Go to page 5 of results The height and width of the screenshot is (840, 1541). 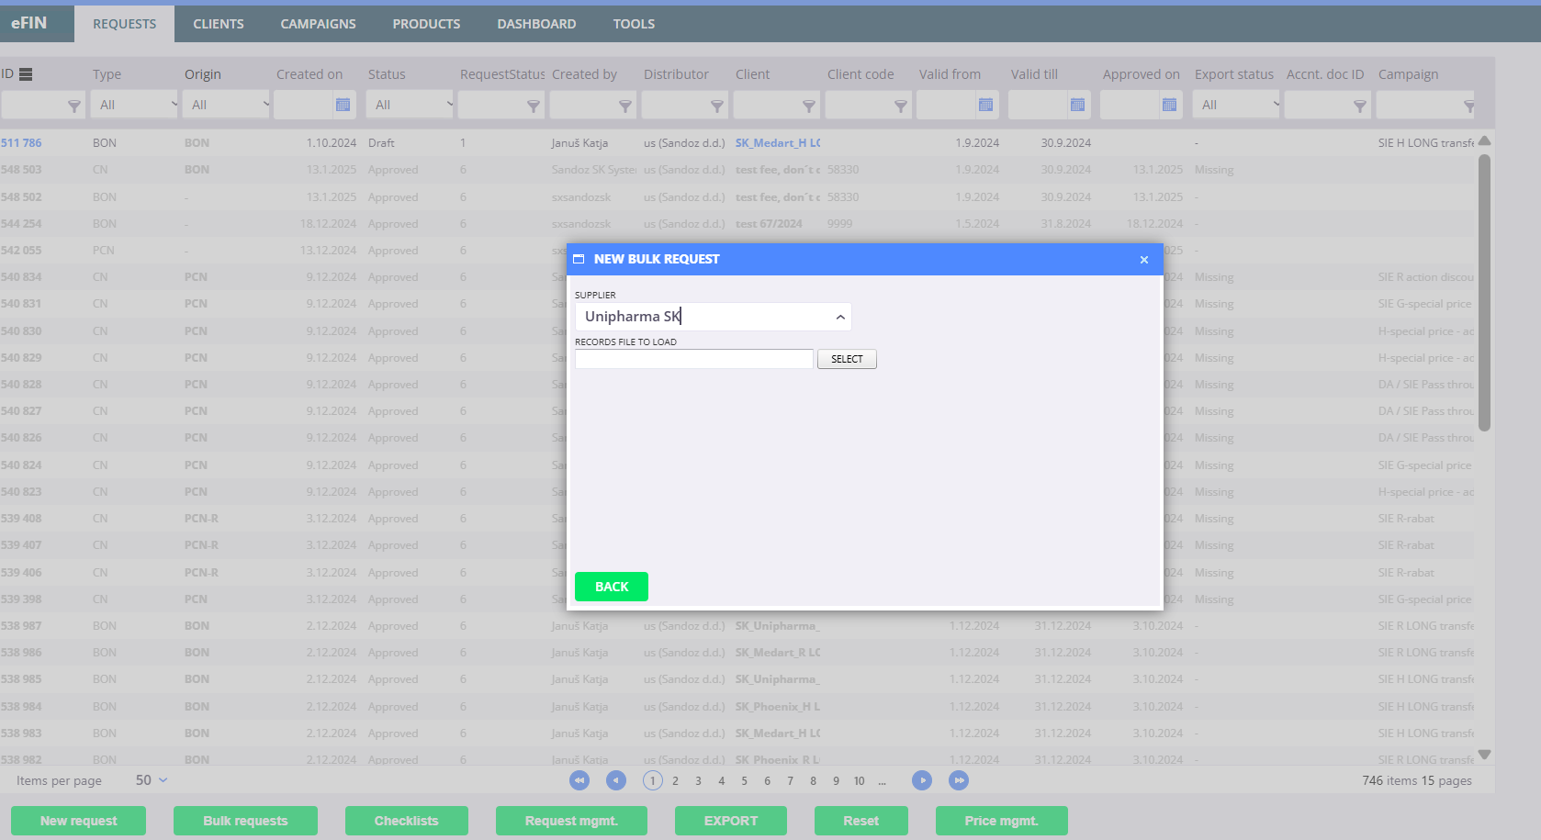(x=744, y=781)
